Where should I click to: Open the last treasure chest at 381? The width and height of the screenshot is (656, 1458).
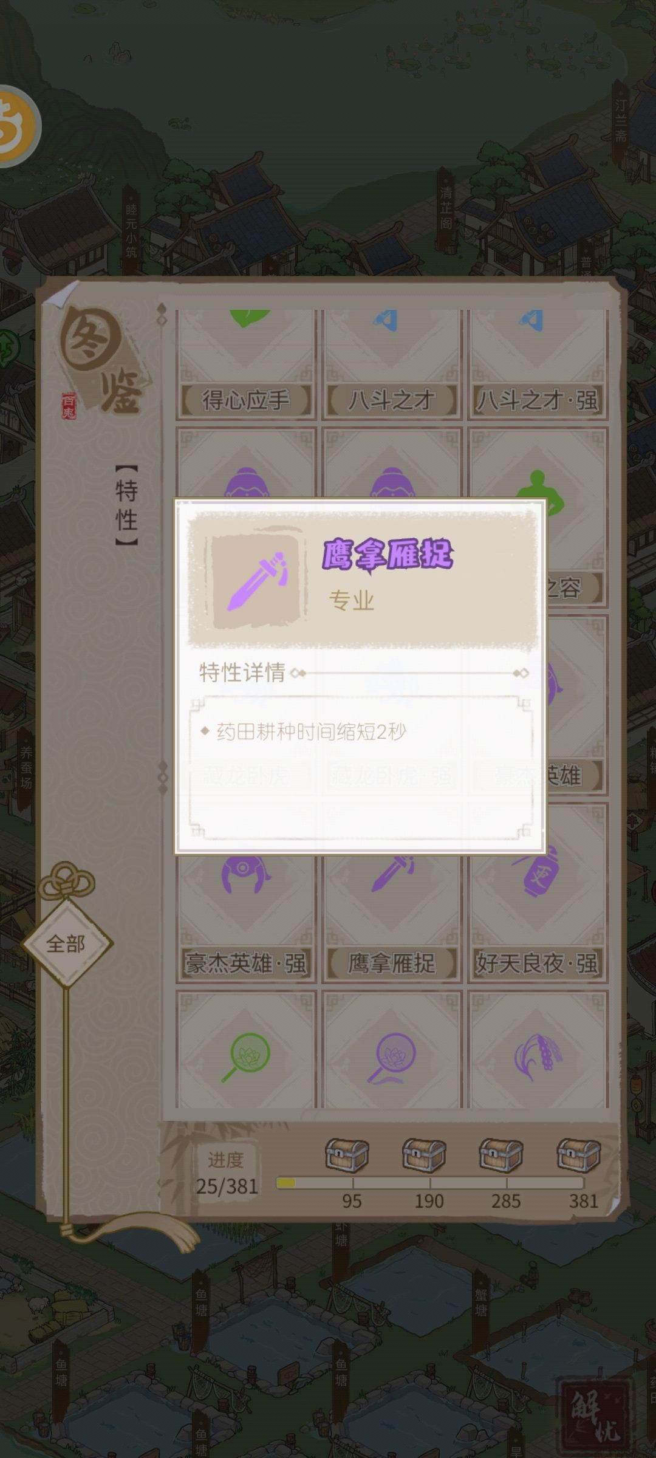click(x=579, y=1155)
